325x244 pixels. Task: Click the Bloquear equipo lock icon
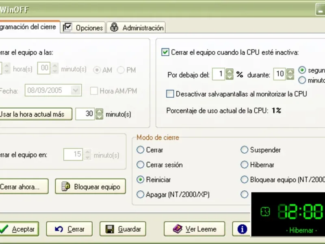(66, 186)
